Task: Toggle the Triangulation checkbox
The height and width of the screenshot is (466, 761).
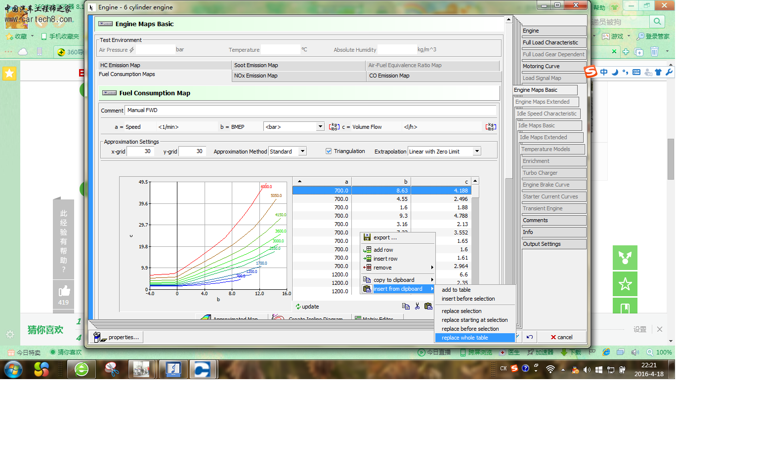Action: 329,151
